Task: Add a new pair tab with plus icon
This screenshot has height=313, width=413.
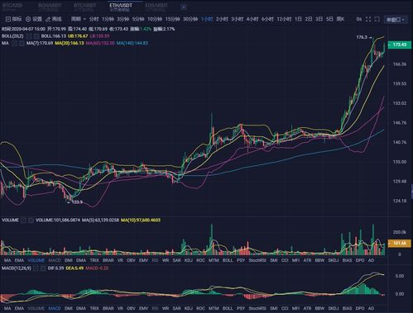Action: point(184,7)
